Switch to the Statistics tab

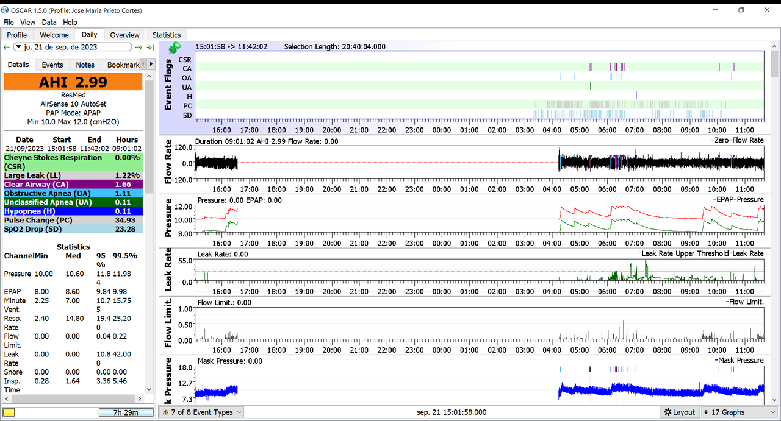(x=167, y=35)
